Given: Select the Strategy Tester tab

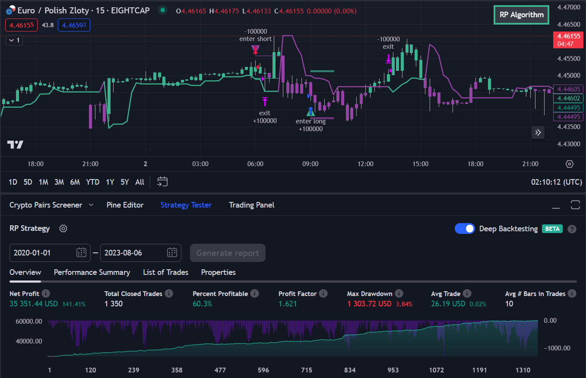Looking at the screenshot, I should pos(186,205).
